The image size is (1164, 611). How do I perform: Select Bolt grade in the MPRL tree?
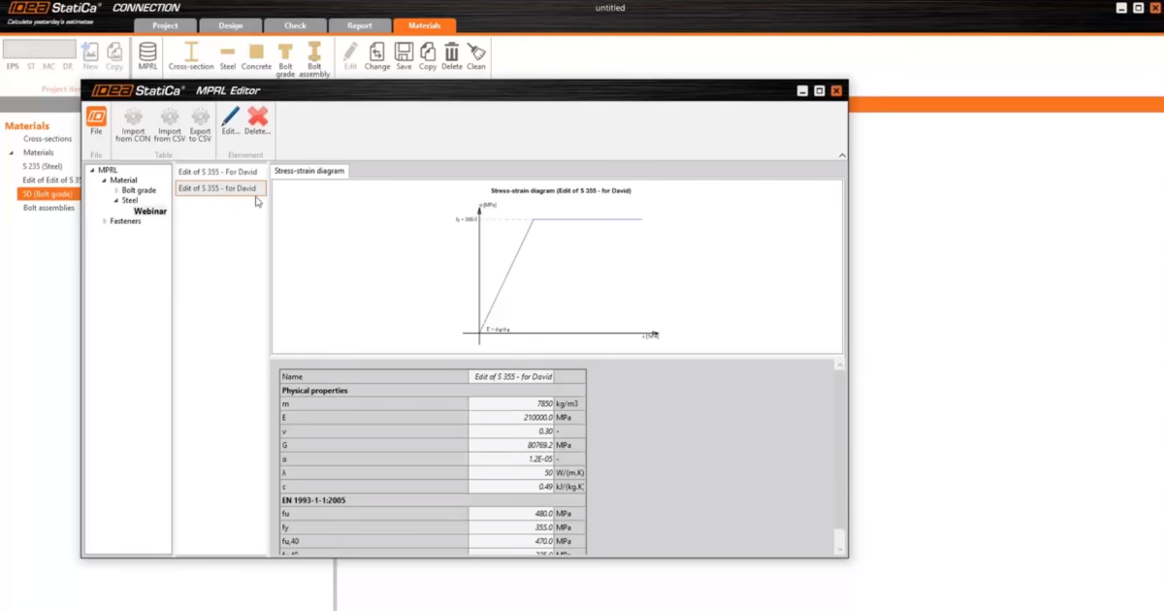pyautogui.click(x=139, y=191)
